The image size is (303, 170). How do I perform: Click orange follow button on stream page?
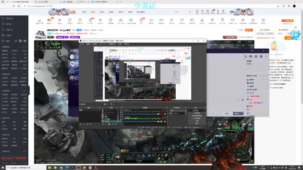click(249, 30)
